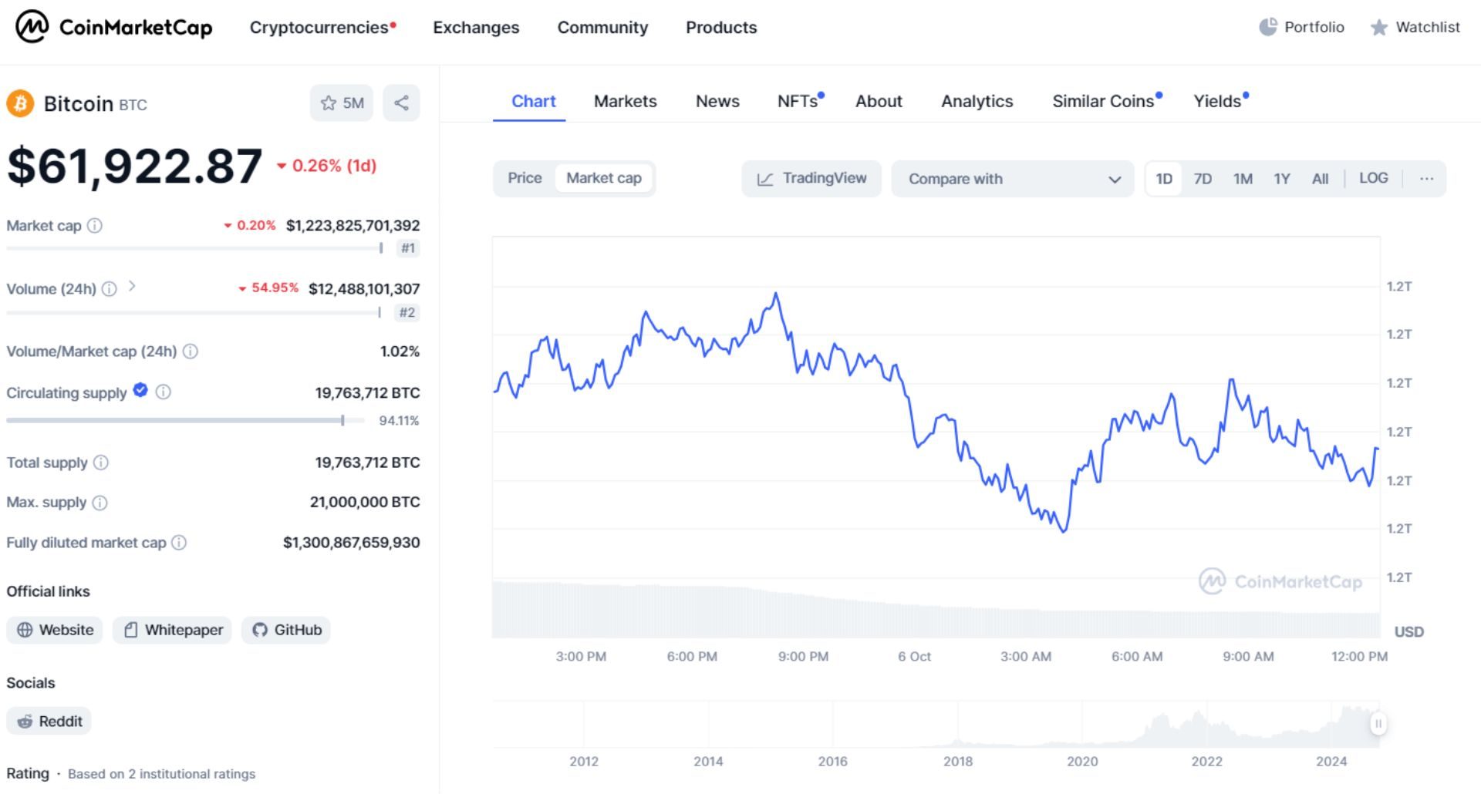This screenshot has width=1481, height=794.
Task: Open the Market cap info tooltip
Action: [95, 225]
